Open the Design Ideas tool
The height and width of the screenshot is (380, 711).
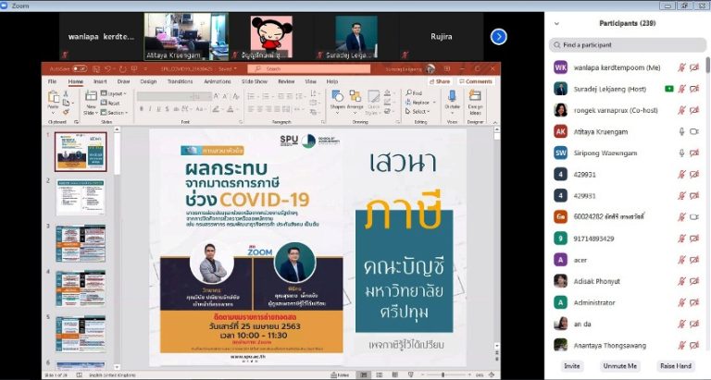475,100
